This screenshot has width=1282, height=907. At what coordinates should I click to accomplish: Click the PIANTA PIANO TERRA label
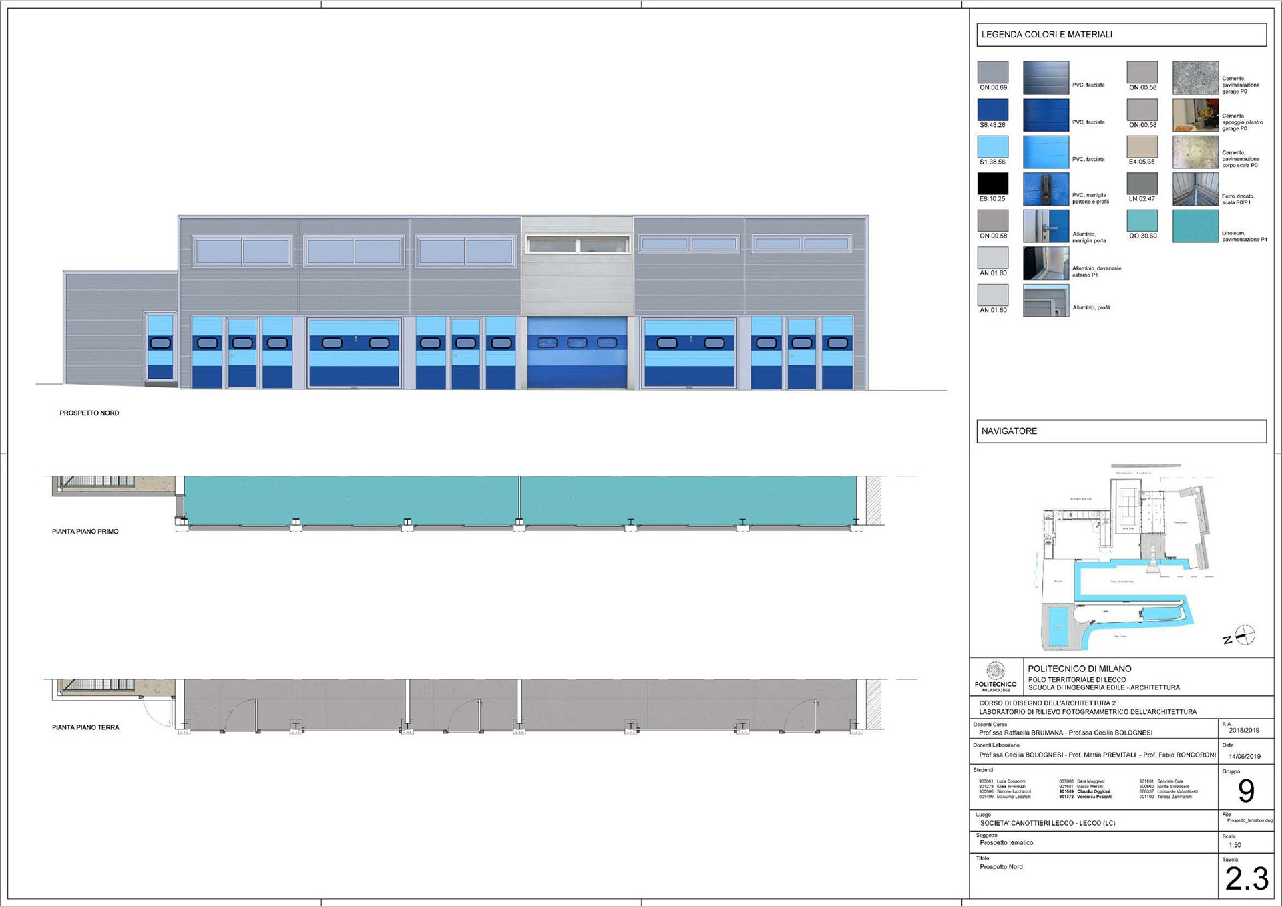85,727
